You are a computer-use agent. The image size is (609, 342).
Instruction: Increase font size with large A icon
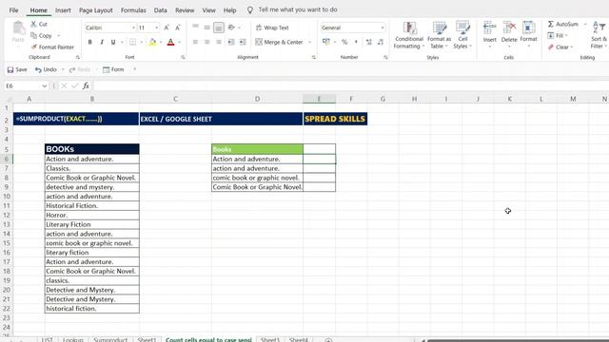coord(167,28)
